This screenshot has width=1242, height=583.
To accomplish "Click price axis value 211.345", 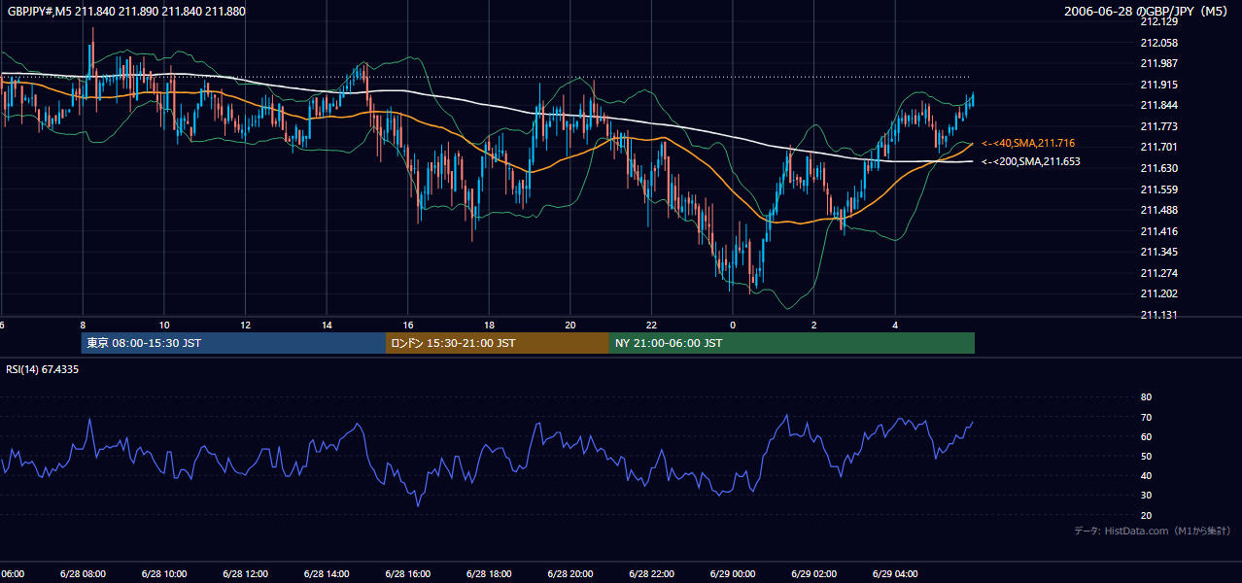I will (1158, 252).
